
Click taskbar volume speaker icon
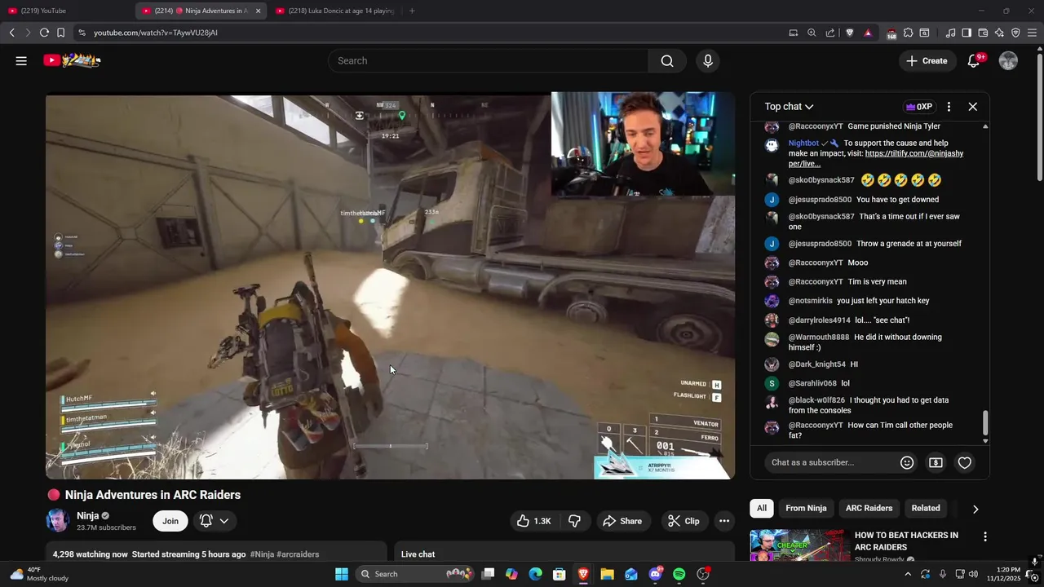coord(973,574)
